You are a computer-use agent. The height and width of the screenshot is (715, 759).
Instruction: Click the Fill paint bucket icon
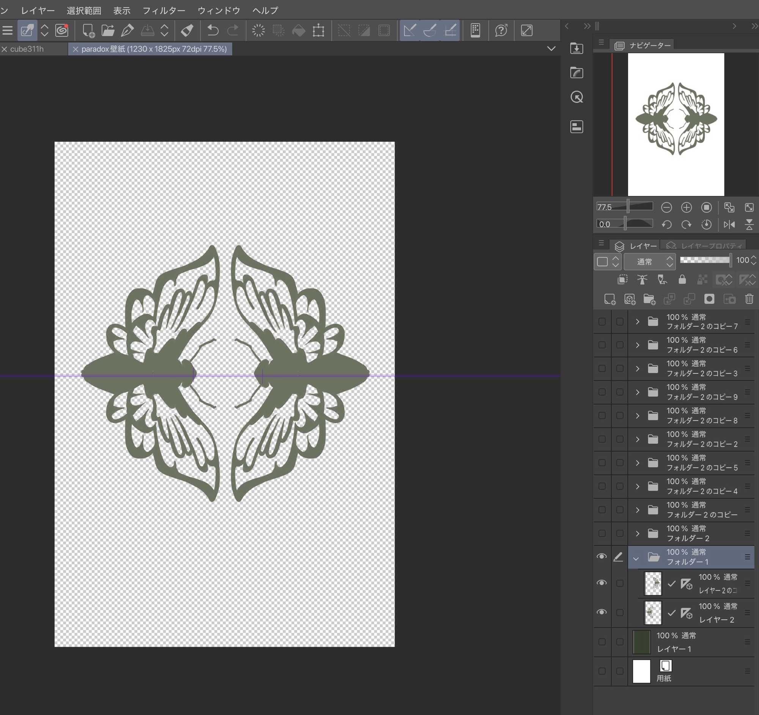tap(299, 30)
